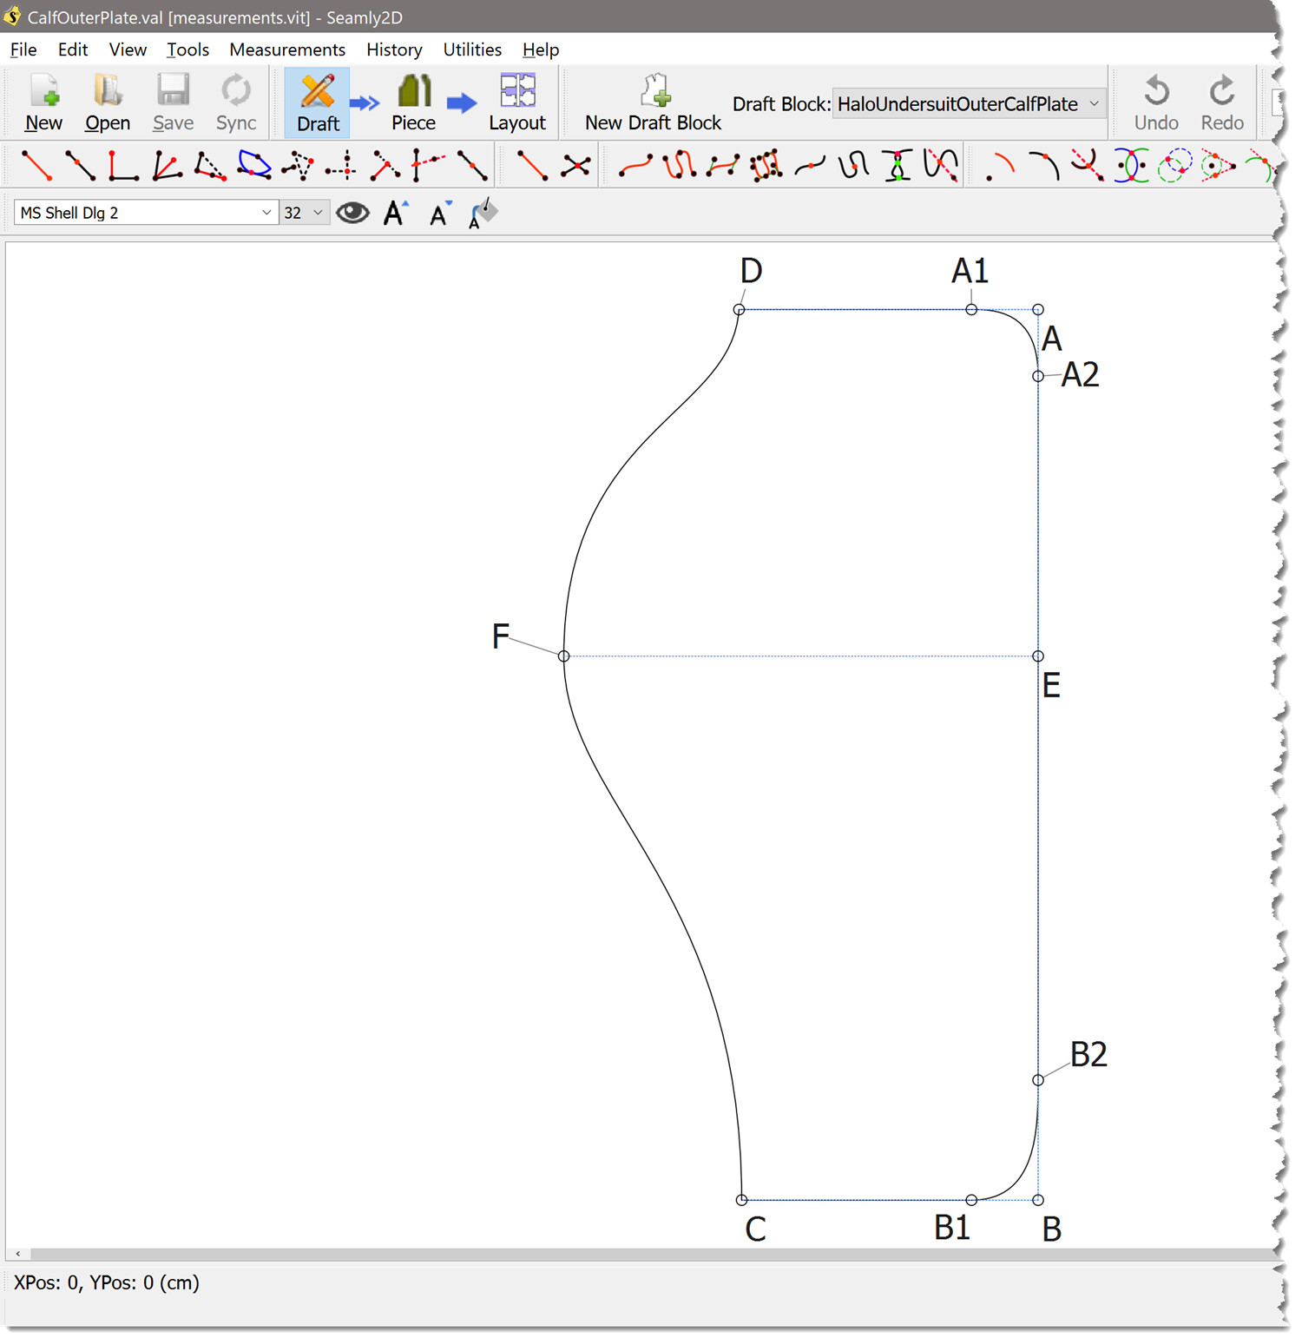Screen dimensions: 1302x1338
Task: Open the Measurements menu
Action: (x=286, y=49)
